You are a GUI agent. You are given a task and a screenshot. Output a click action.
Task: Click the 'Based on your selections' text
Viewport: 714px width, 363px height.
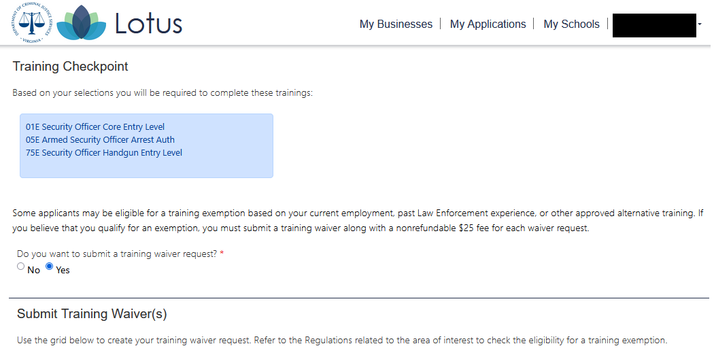point(163,93)
